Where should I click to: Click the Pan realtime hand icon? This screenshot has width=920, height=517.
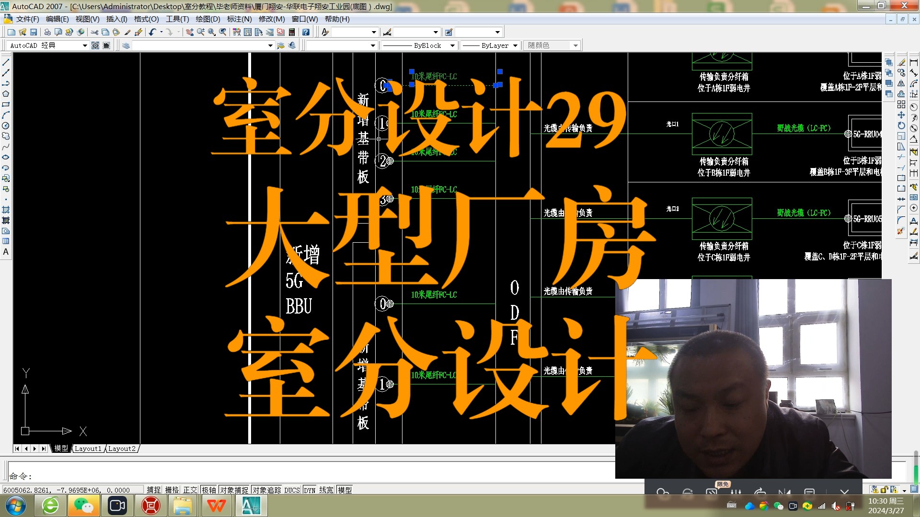(190, 32)
